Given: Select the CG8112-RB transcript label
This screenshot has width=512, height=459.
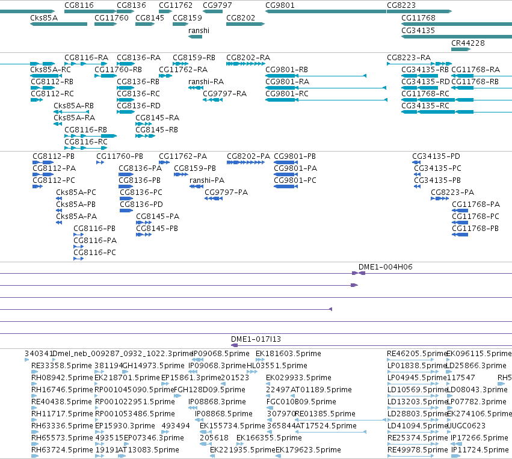Looking at the screenshot, I should (x=52, y=82).
